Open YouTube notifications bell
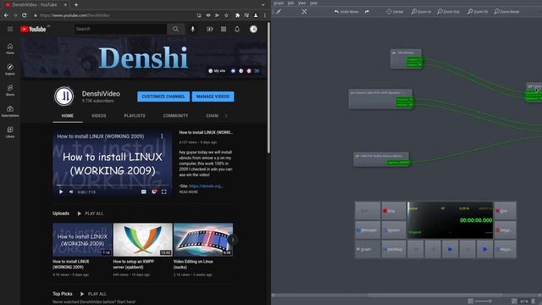Image resolution: width=542 pixels, height=305 pixels. click(x=237, y=29)
